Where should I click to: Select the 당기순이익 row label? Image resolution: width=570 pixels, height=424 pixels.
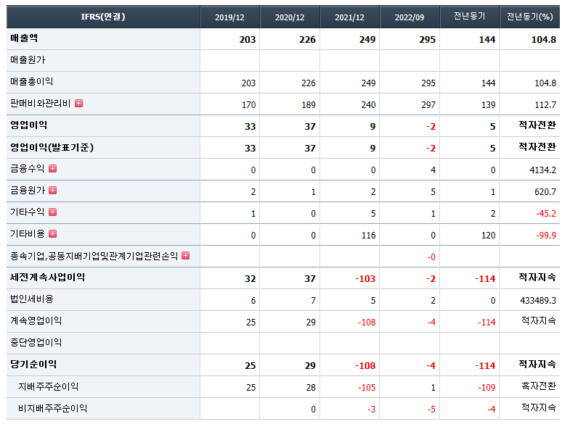click(33, 365)
